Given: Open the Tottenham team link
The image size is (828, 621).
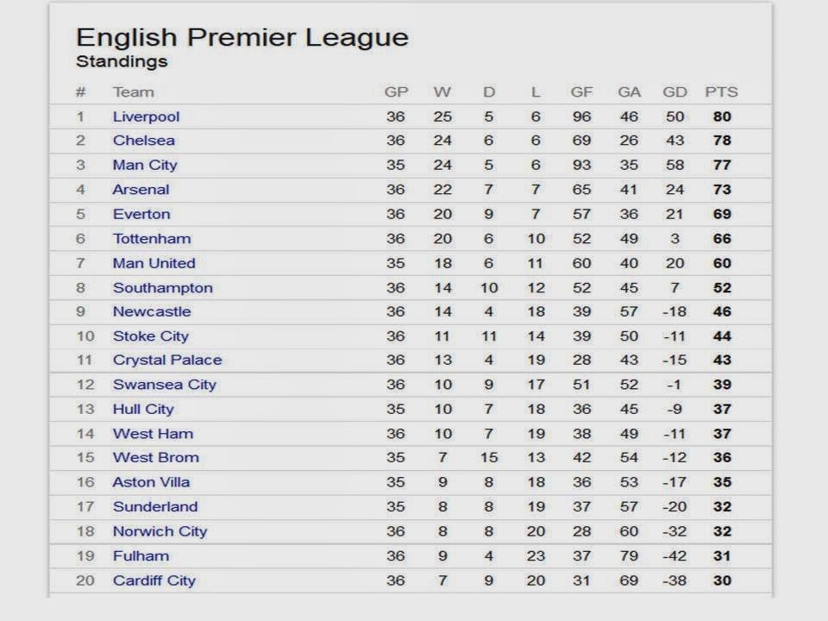Looking at the screenshot, I should pyautogui.click(x=152, y=238).
